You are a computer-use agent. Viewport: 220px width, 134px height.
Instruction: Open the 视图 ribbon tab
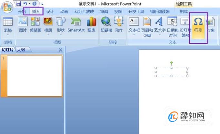pyautogui.click(x=118, y=12)
